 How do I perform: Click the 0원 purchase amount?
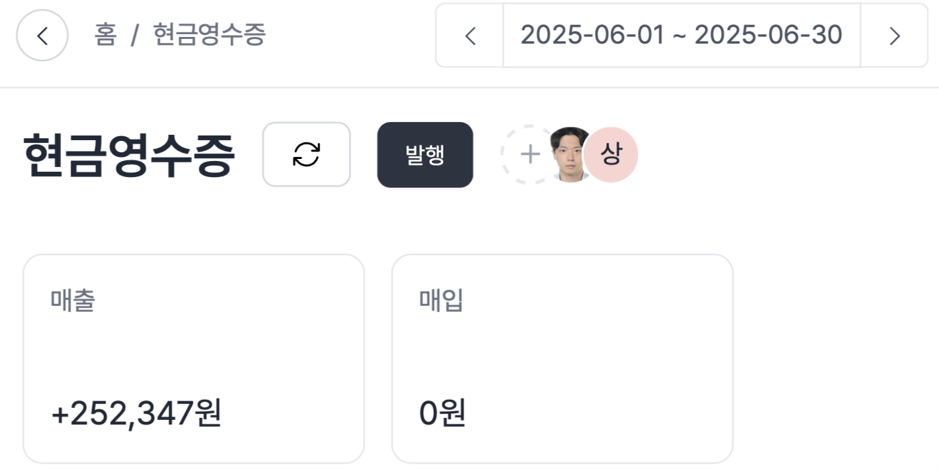coord(442,413)
